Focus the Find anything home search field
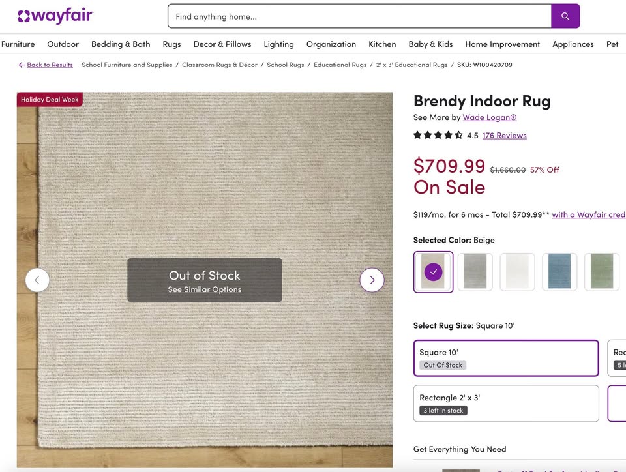Viewport: 626px width, 472px height. (x=359, y=16)
